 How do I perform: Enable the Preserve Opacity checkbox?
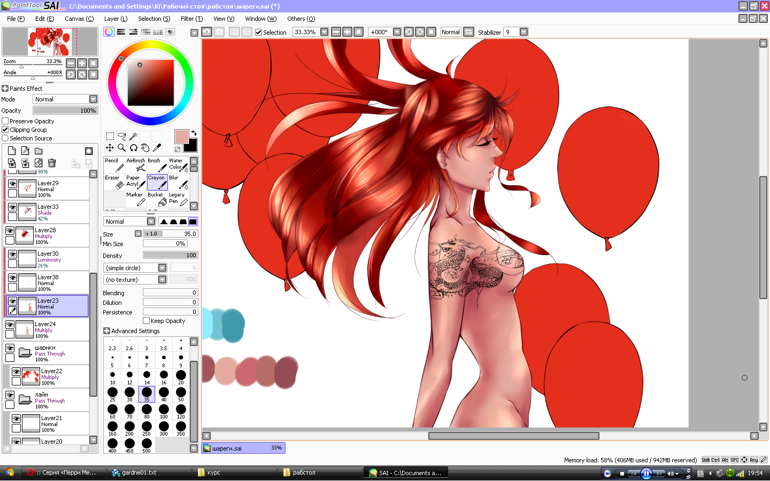[x=5, y=121]
